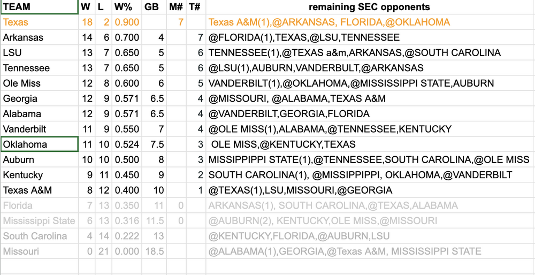Click the 'remaining SEC opponents' header cell
This screenshot has height=275, width=535.
tap(369, 7)
